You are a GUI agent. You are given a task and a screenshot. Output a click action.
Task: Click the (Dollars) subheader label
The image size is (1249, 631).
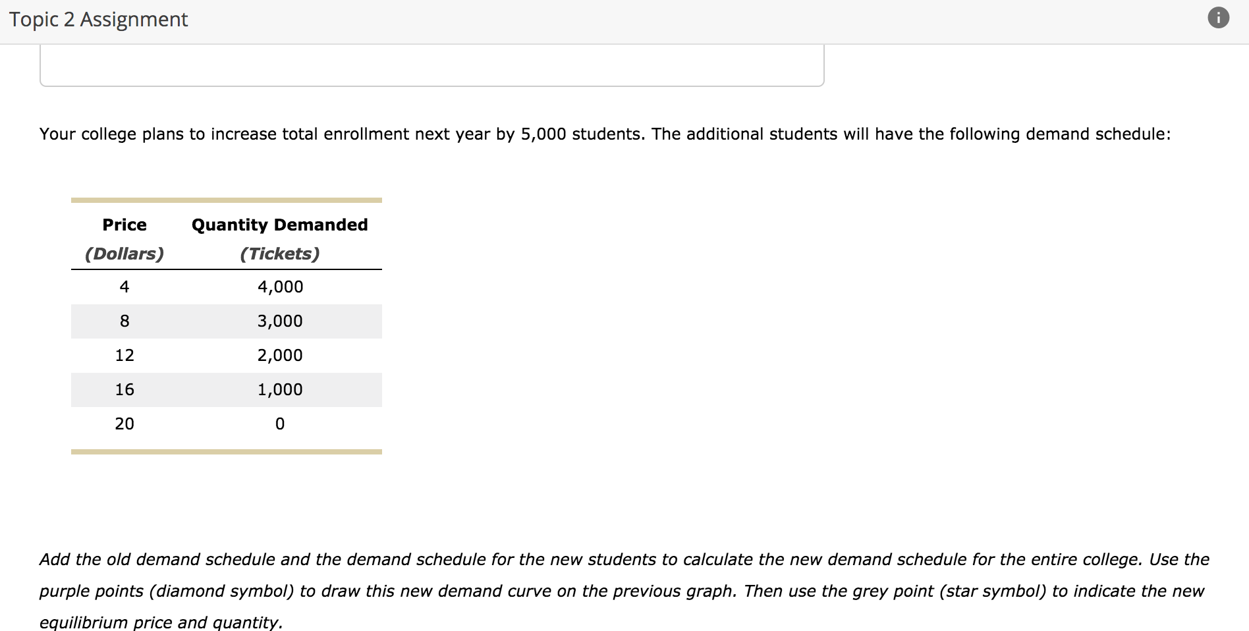pyautogui.click(x=125, y=252)
